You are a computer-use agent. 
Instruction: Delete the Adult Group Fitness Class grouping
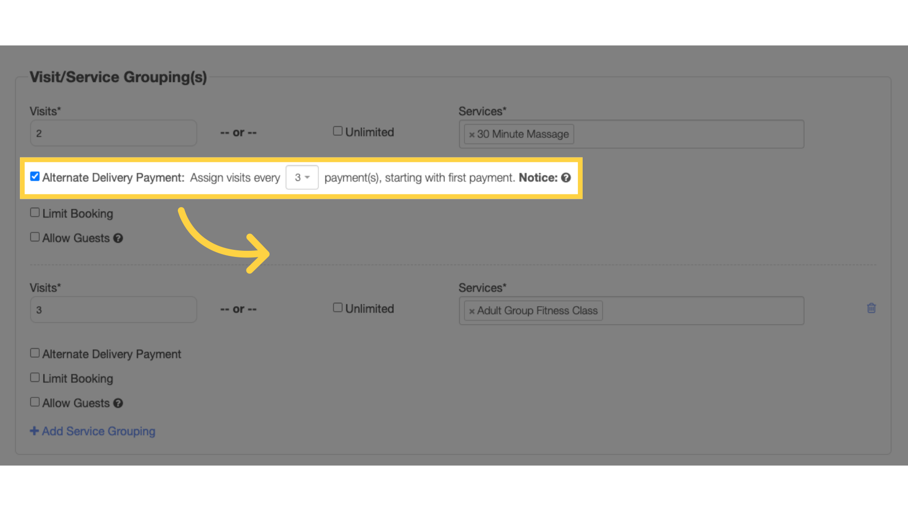click(x=871, y=308)
